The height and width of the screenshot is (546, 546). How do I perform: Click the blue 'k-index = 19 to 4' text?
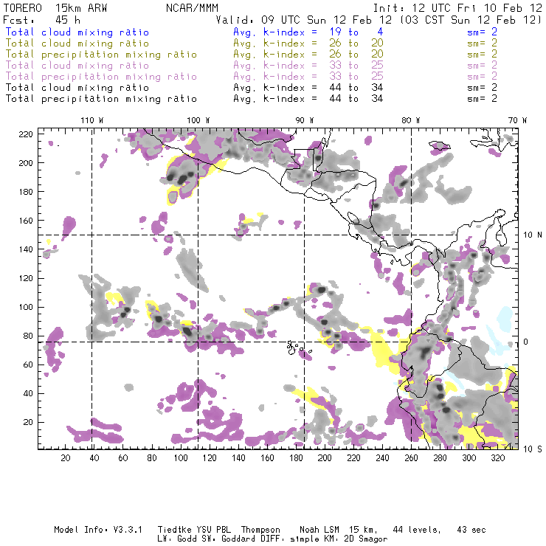[x=323, y=32]
